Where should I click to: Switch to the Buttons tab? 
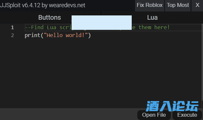point(50,18)
